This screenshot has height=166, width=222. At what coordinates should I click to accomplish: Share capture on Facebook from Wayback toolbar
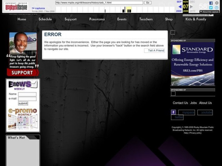(x=211, y=3)
